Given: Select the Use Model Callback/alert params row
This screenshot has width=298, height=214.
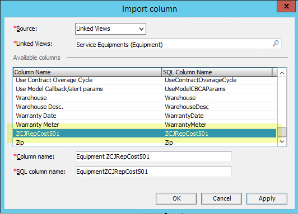Looking at the screenshot, I should (x=145, y=89).
